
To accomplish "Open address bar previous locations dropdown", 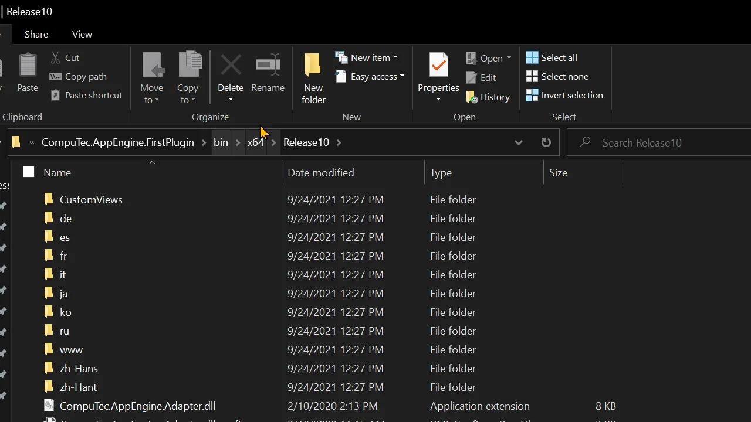I will (519, 142).
